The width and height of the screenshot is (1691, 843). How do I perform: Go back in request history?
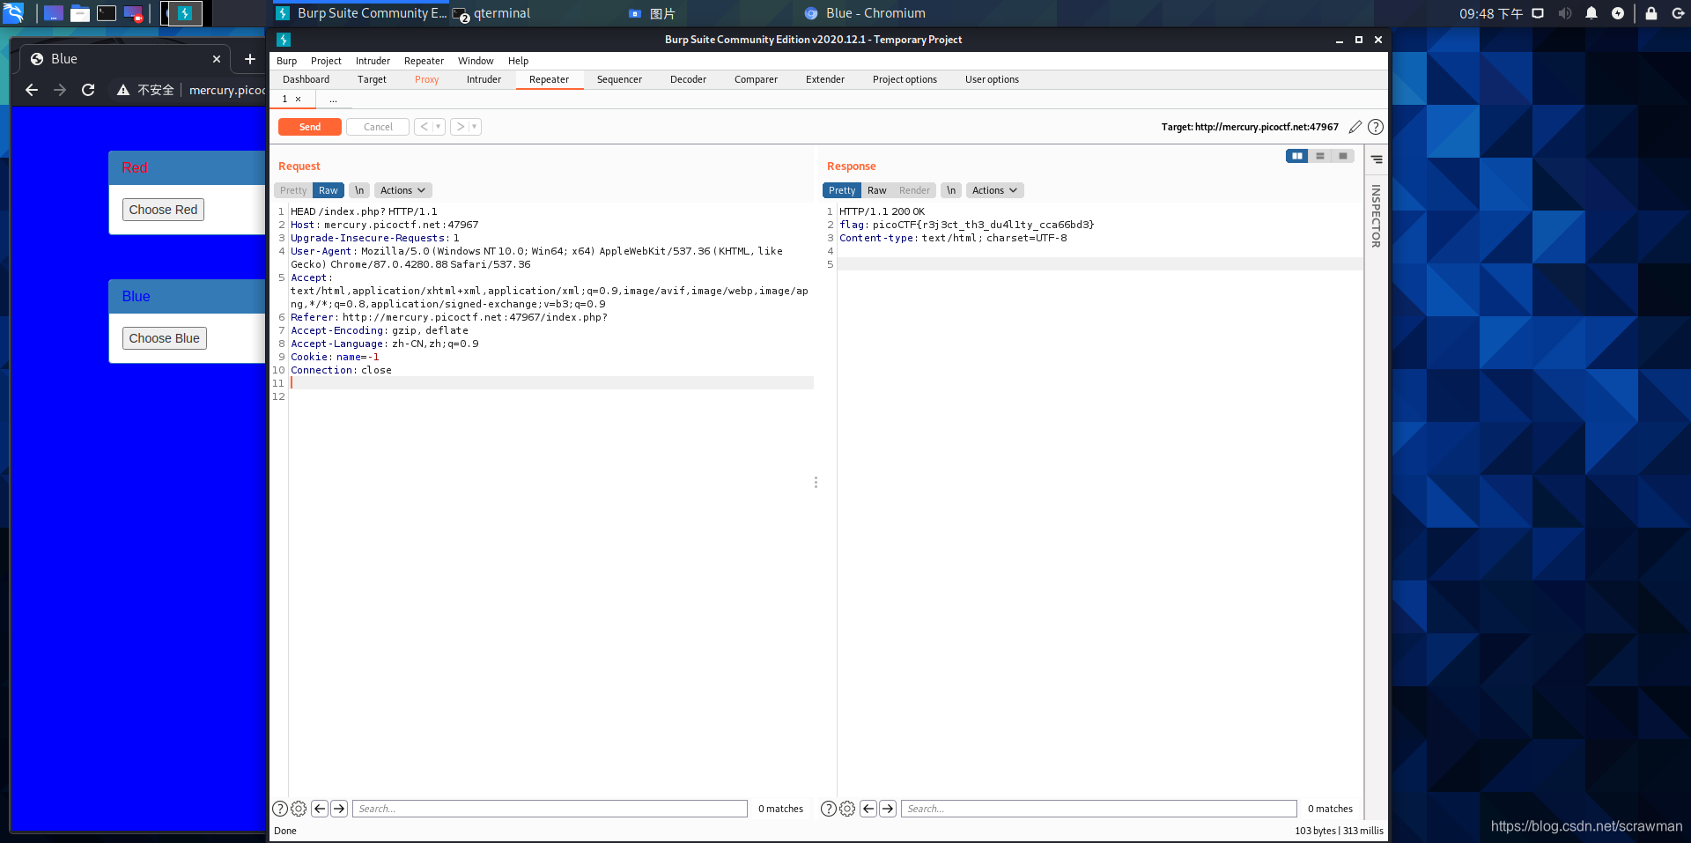click(424, 127)
